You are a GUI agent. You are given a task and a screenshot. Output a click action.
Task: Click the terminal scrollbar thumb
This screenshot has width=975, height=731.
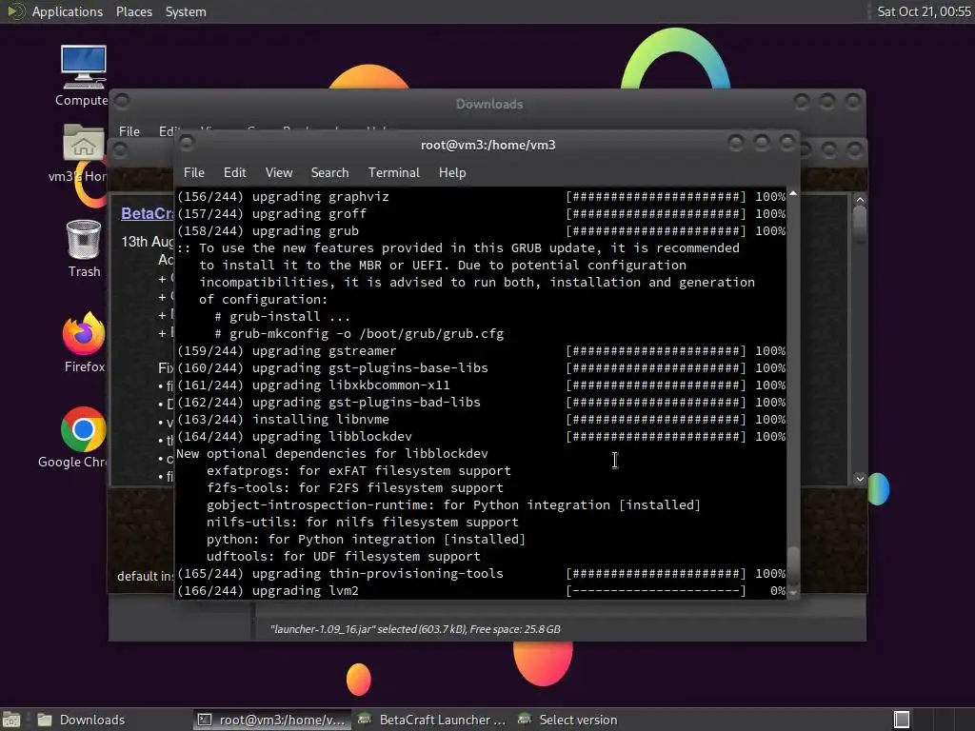(793, 565)
